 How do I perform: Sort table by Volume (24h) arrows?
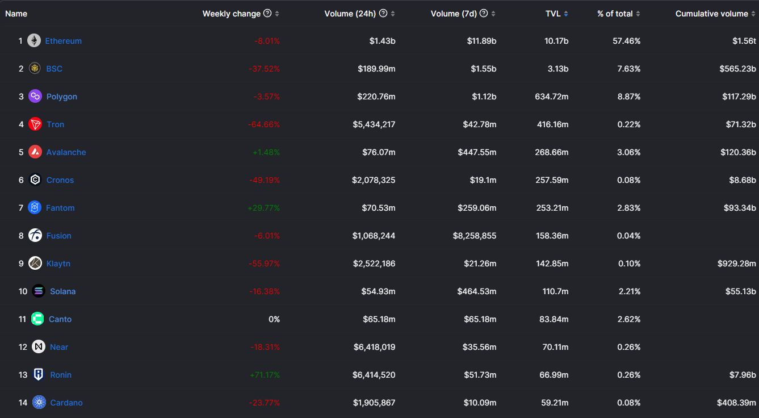click(x=393, y=14)
